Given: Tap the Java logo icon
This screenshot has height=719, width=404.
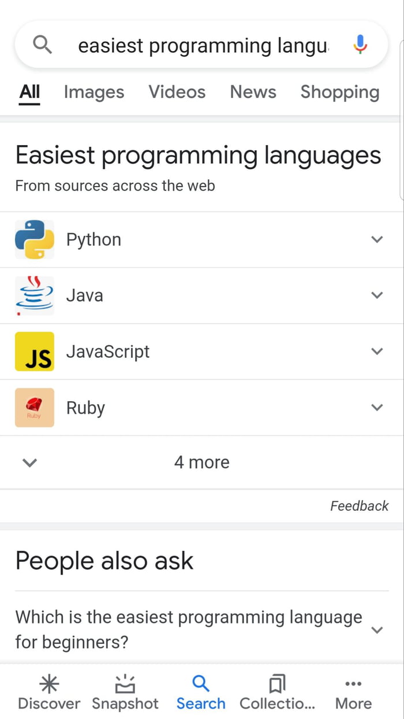Looking at the screenshot, I should pyautogui.click(x=35, y=295).
